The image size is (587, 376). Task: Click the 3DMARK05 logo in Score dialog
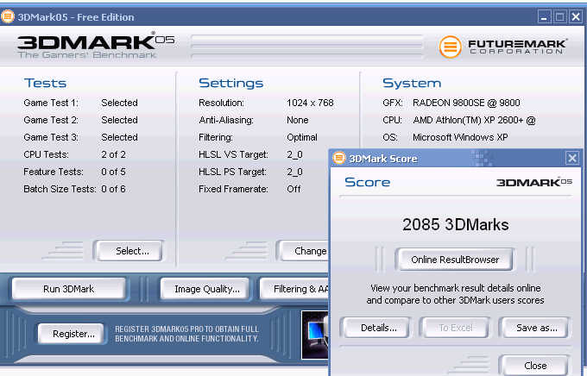point(533,182)
